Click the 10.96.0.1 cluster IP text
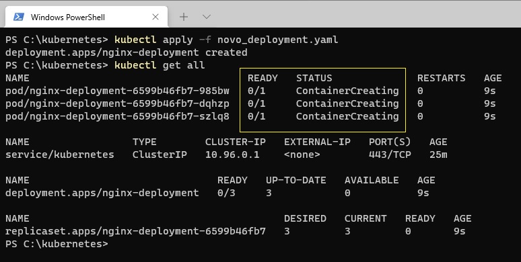Image resolution: width=521 pixels, height=262 pixels. pyautogui.click(x=232, y=155)
